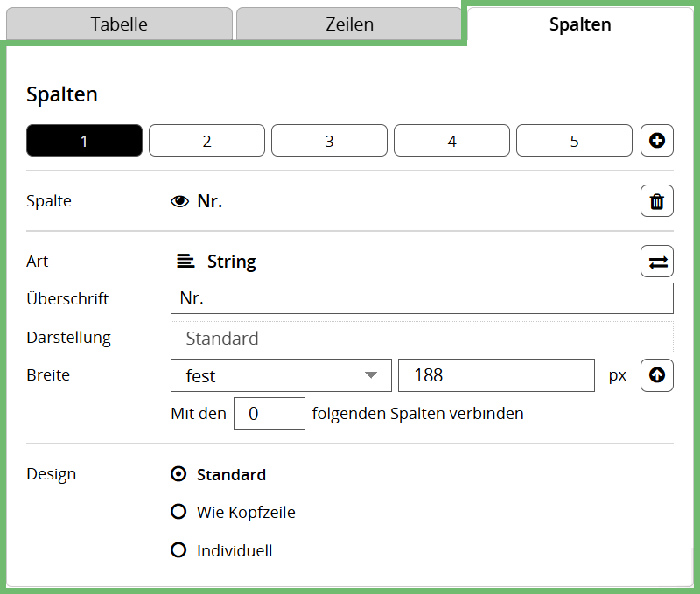Screen dimensions: 700x594
Task: Open the Darstellung Standard field
Action: [x=422, y=338]
